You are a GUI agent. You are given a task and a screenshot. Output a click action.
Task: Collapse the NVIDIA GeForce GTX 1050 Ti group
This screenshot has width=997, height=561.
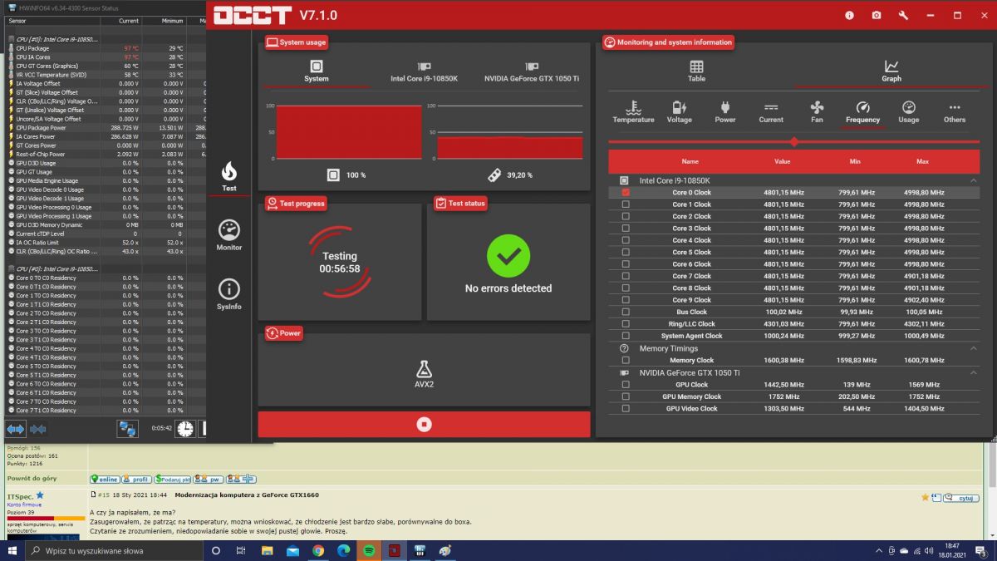(x=973, y=373)
